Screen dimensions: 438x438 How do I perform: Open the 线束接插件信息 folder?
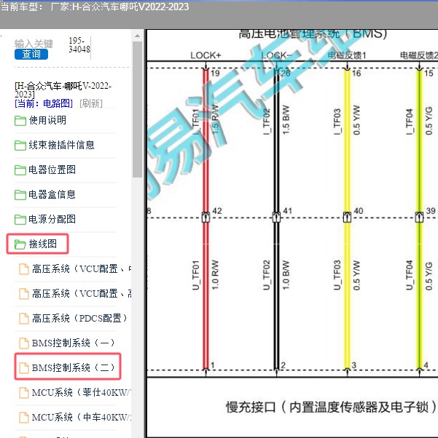tap(61, 145)
